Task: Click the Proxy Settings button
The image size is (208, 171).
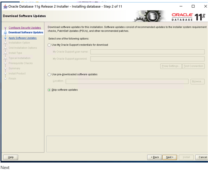Action: 171,66
